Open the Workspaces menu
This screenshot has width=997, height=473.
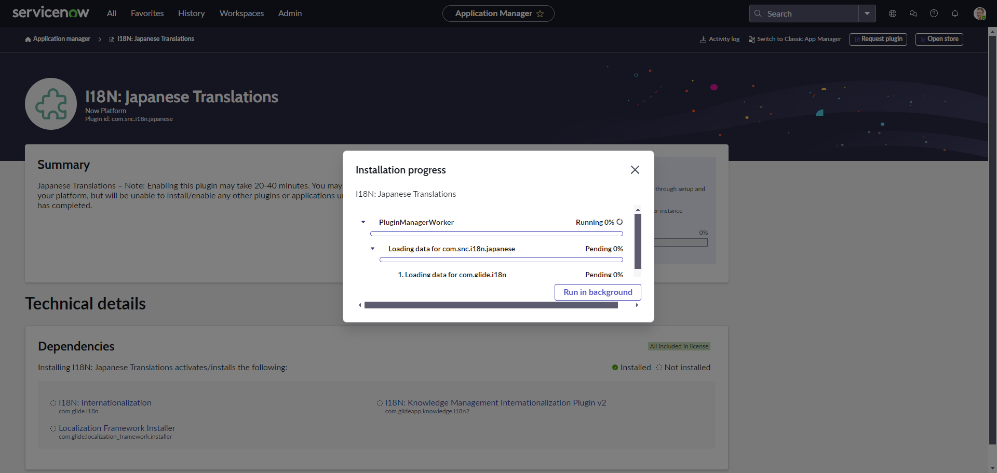[x=241, y=13]
